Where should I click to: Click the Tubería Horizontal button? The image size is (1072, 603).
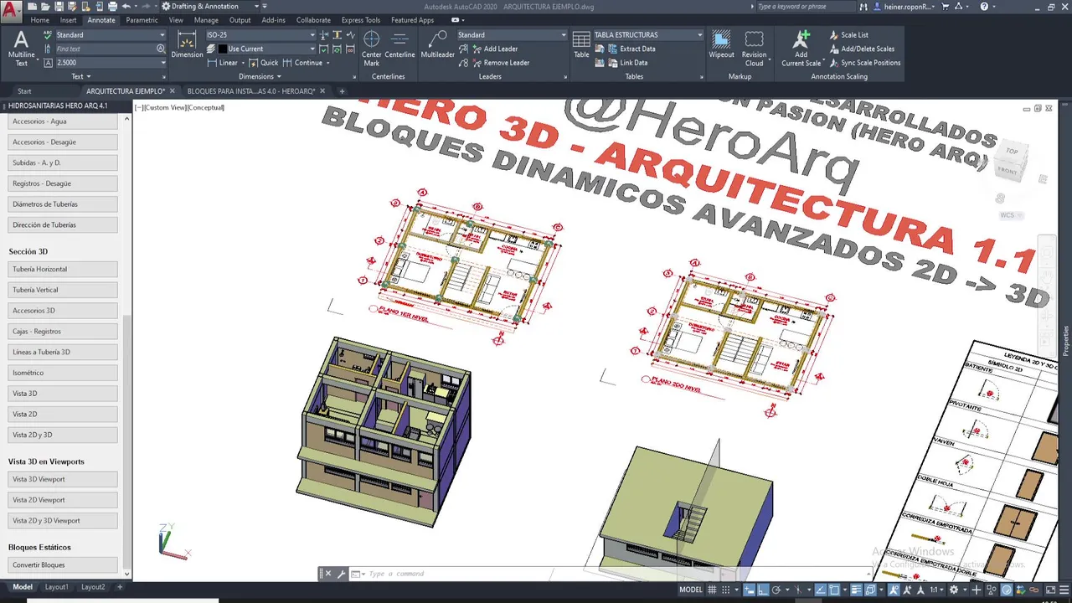pyautogui.click(x=63, y=269)
